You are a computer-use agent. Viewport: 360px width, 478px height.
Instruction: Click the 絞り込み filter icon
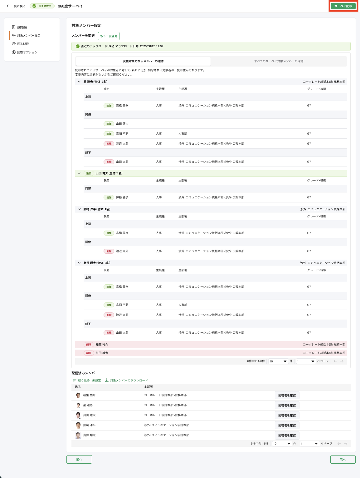coord(75,380)
